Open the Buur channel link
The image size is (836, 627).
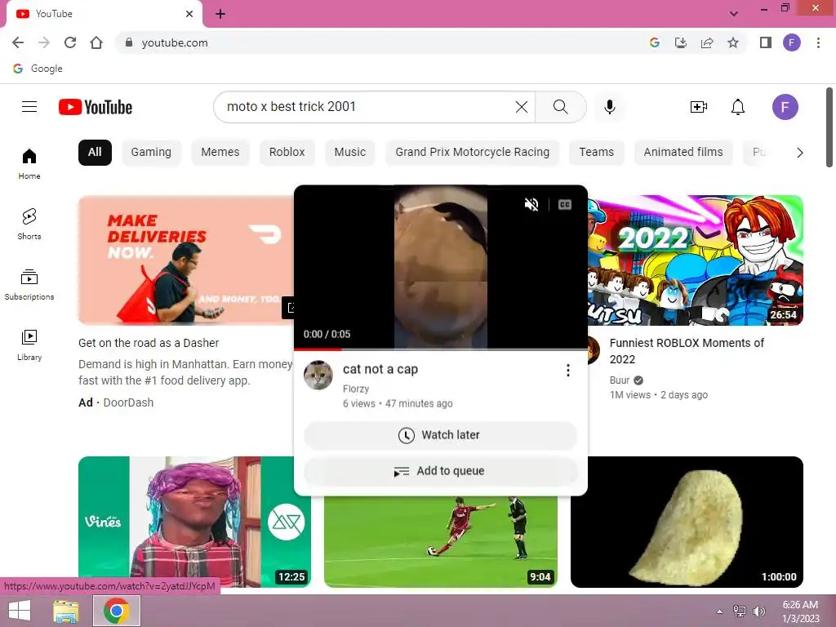620,380
